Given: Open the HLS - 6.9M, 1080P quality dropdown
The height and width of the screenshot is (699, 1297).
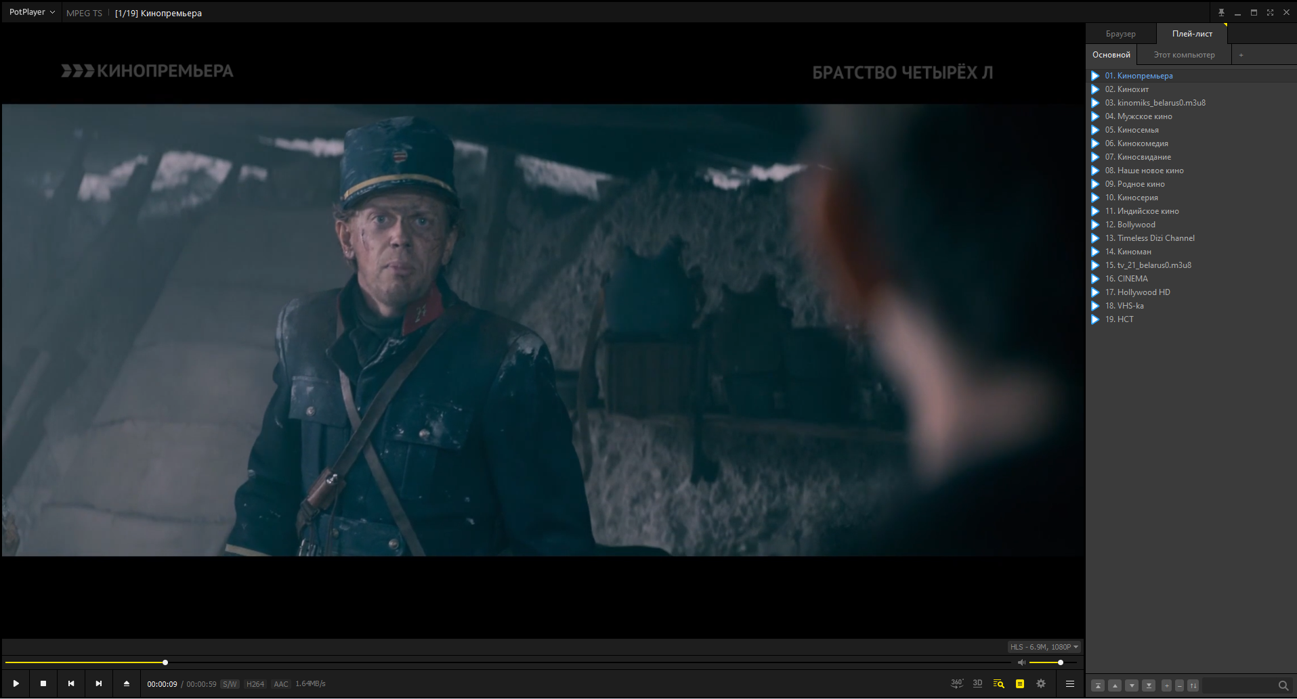Looking at the screenshot, I should click(x=1044, y=647).
